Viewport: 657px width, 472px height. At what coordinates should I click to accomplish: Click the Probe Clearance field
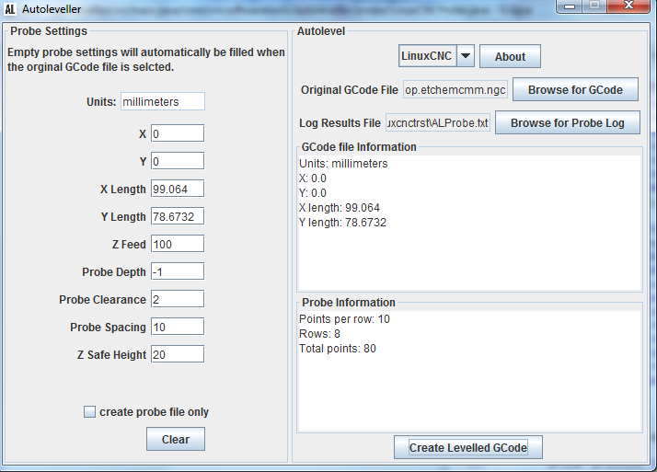178,299
